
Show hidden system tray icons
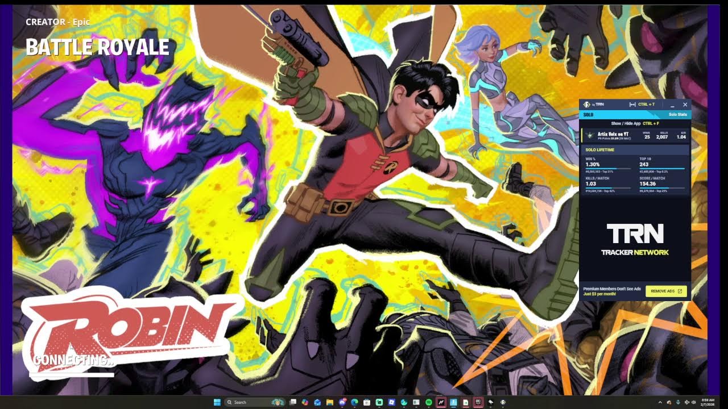pyautogui.click(x=660, y=402)
